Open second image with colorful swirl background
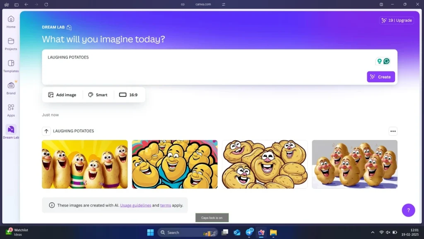 [x=175, y=164]
